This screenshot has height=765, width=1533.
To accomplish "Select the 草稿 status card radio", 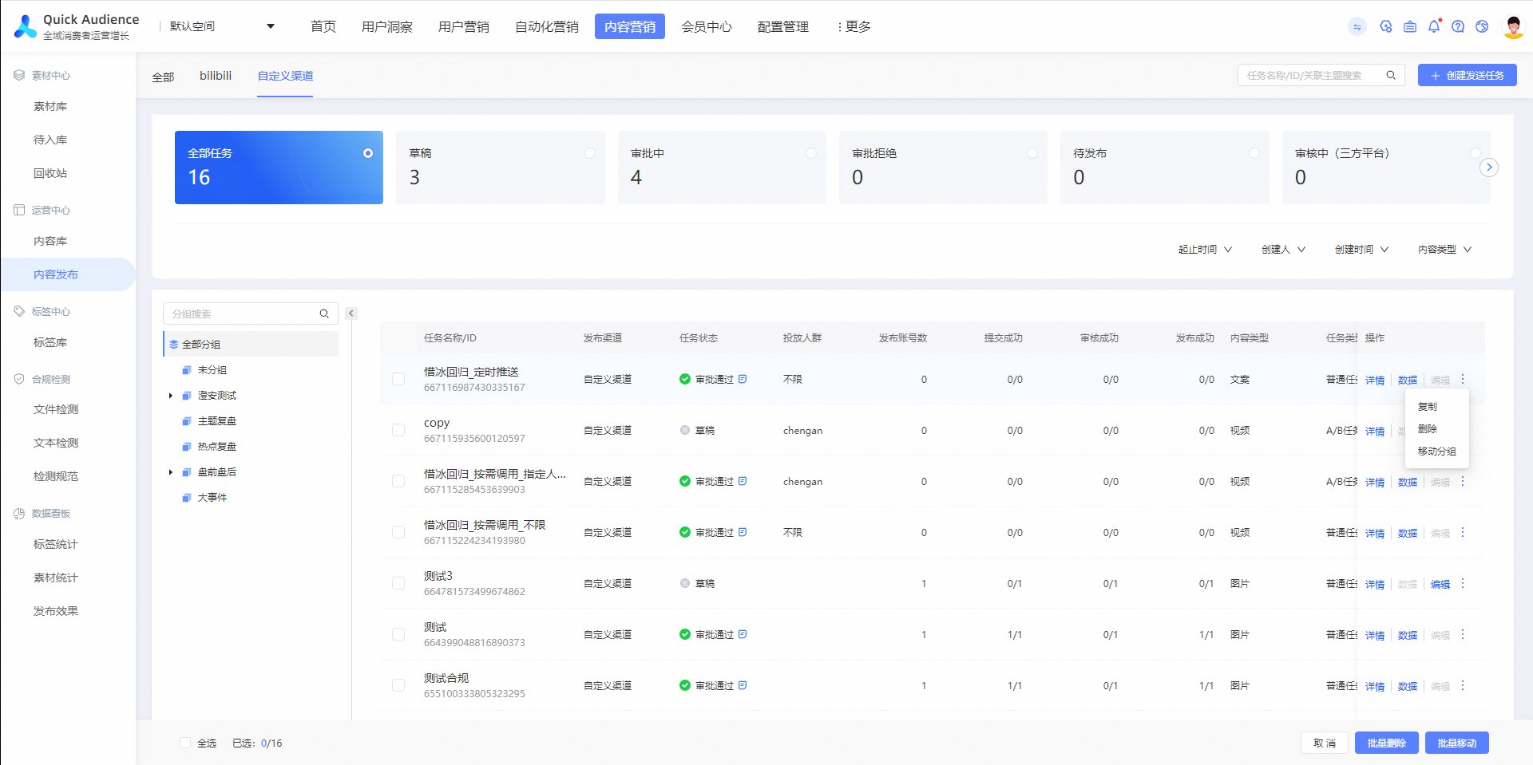I will [590, 153].
